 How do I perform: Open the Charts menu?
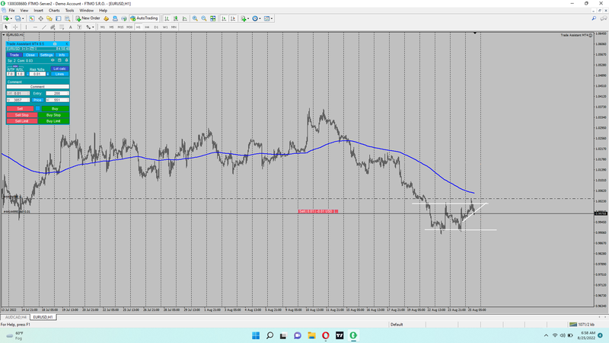tap(54, 11)
